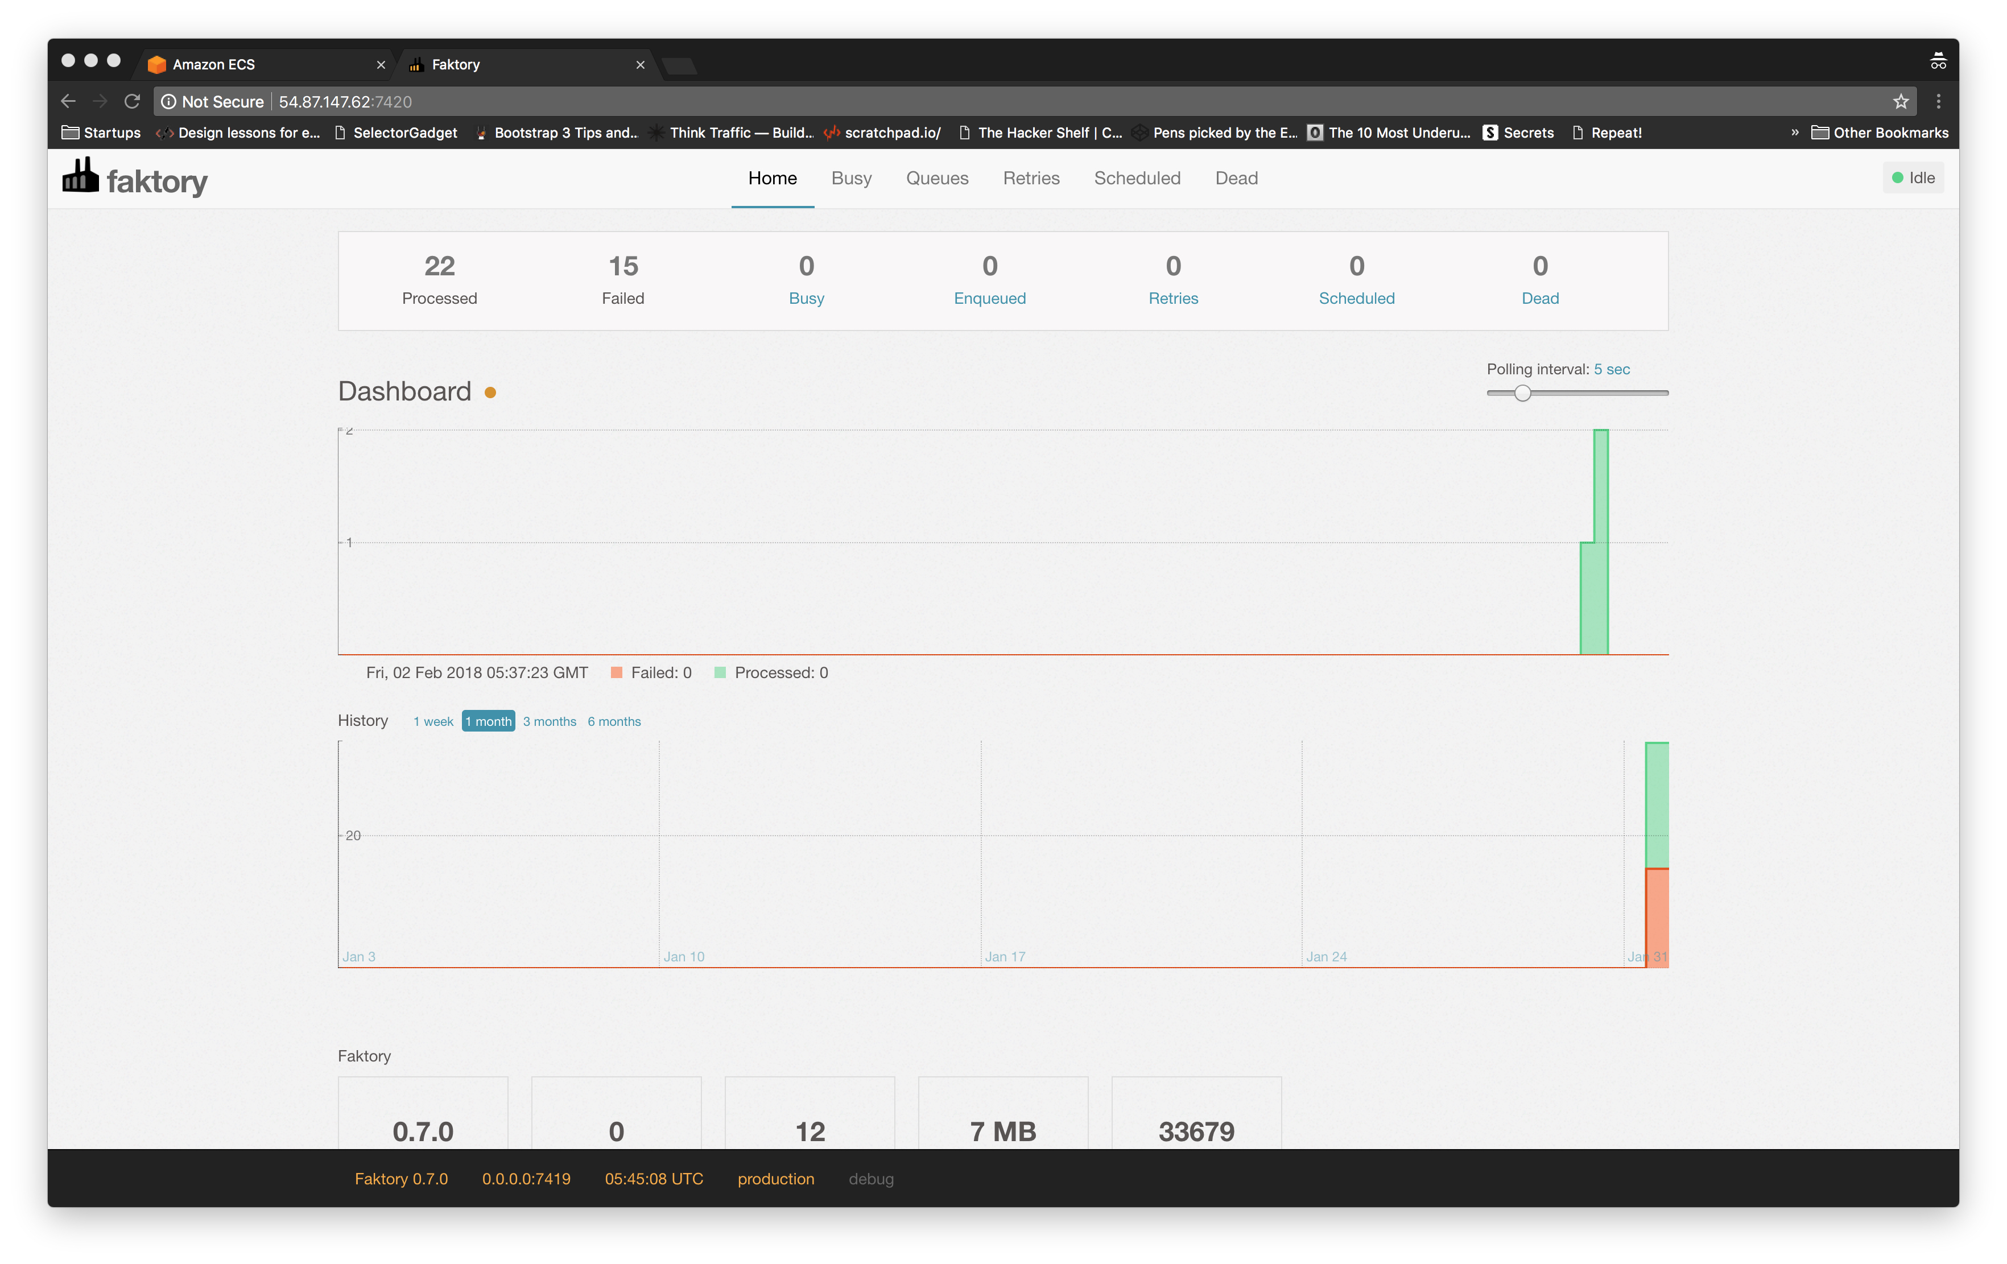This screenshot has height=1264, width=2007.
Task: Show hidden bookmarks with the chevron
Action: [x=1794, y=133]
